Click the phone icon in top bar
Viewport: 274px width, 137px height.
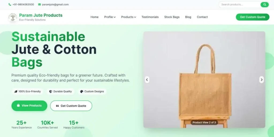click(10, 5)
